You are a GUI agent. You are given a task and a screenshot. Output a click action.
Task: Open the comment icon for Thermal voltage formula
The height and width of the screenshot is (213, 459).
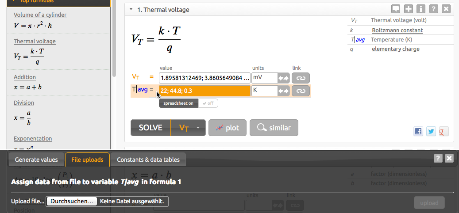tap(396, 9)
